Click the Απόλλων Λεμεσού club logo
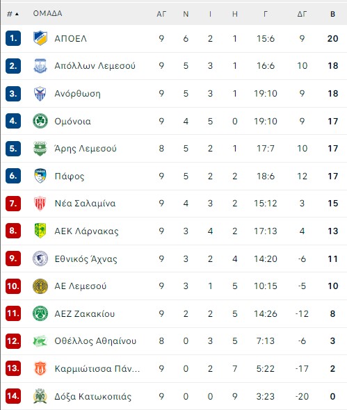347x410 pixels. click(x=40, y=66)
